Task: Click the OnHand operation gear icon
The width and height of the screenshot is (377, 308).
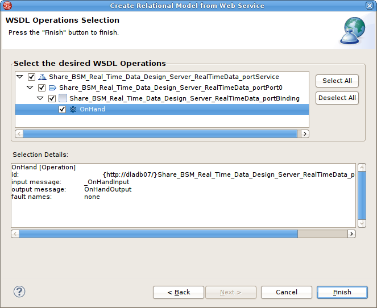Action: [x=73, y=109]
